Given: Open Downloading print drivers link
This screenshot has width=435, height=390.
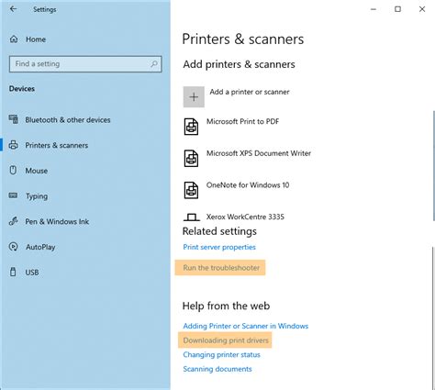Looking at the screenshot, I should tap(226, 340).
